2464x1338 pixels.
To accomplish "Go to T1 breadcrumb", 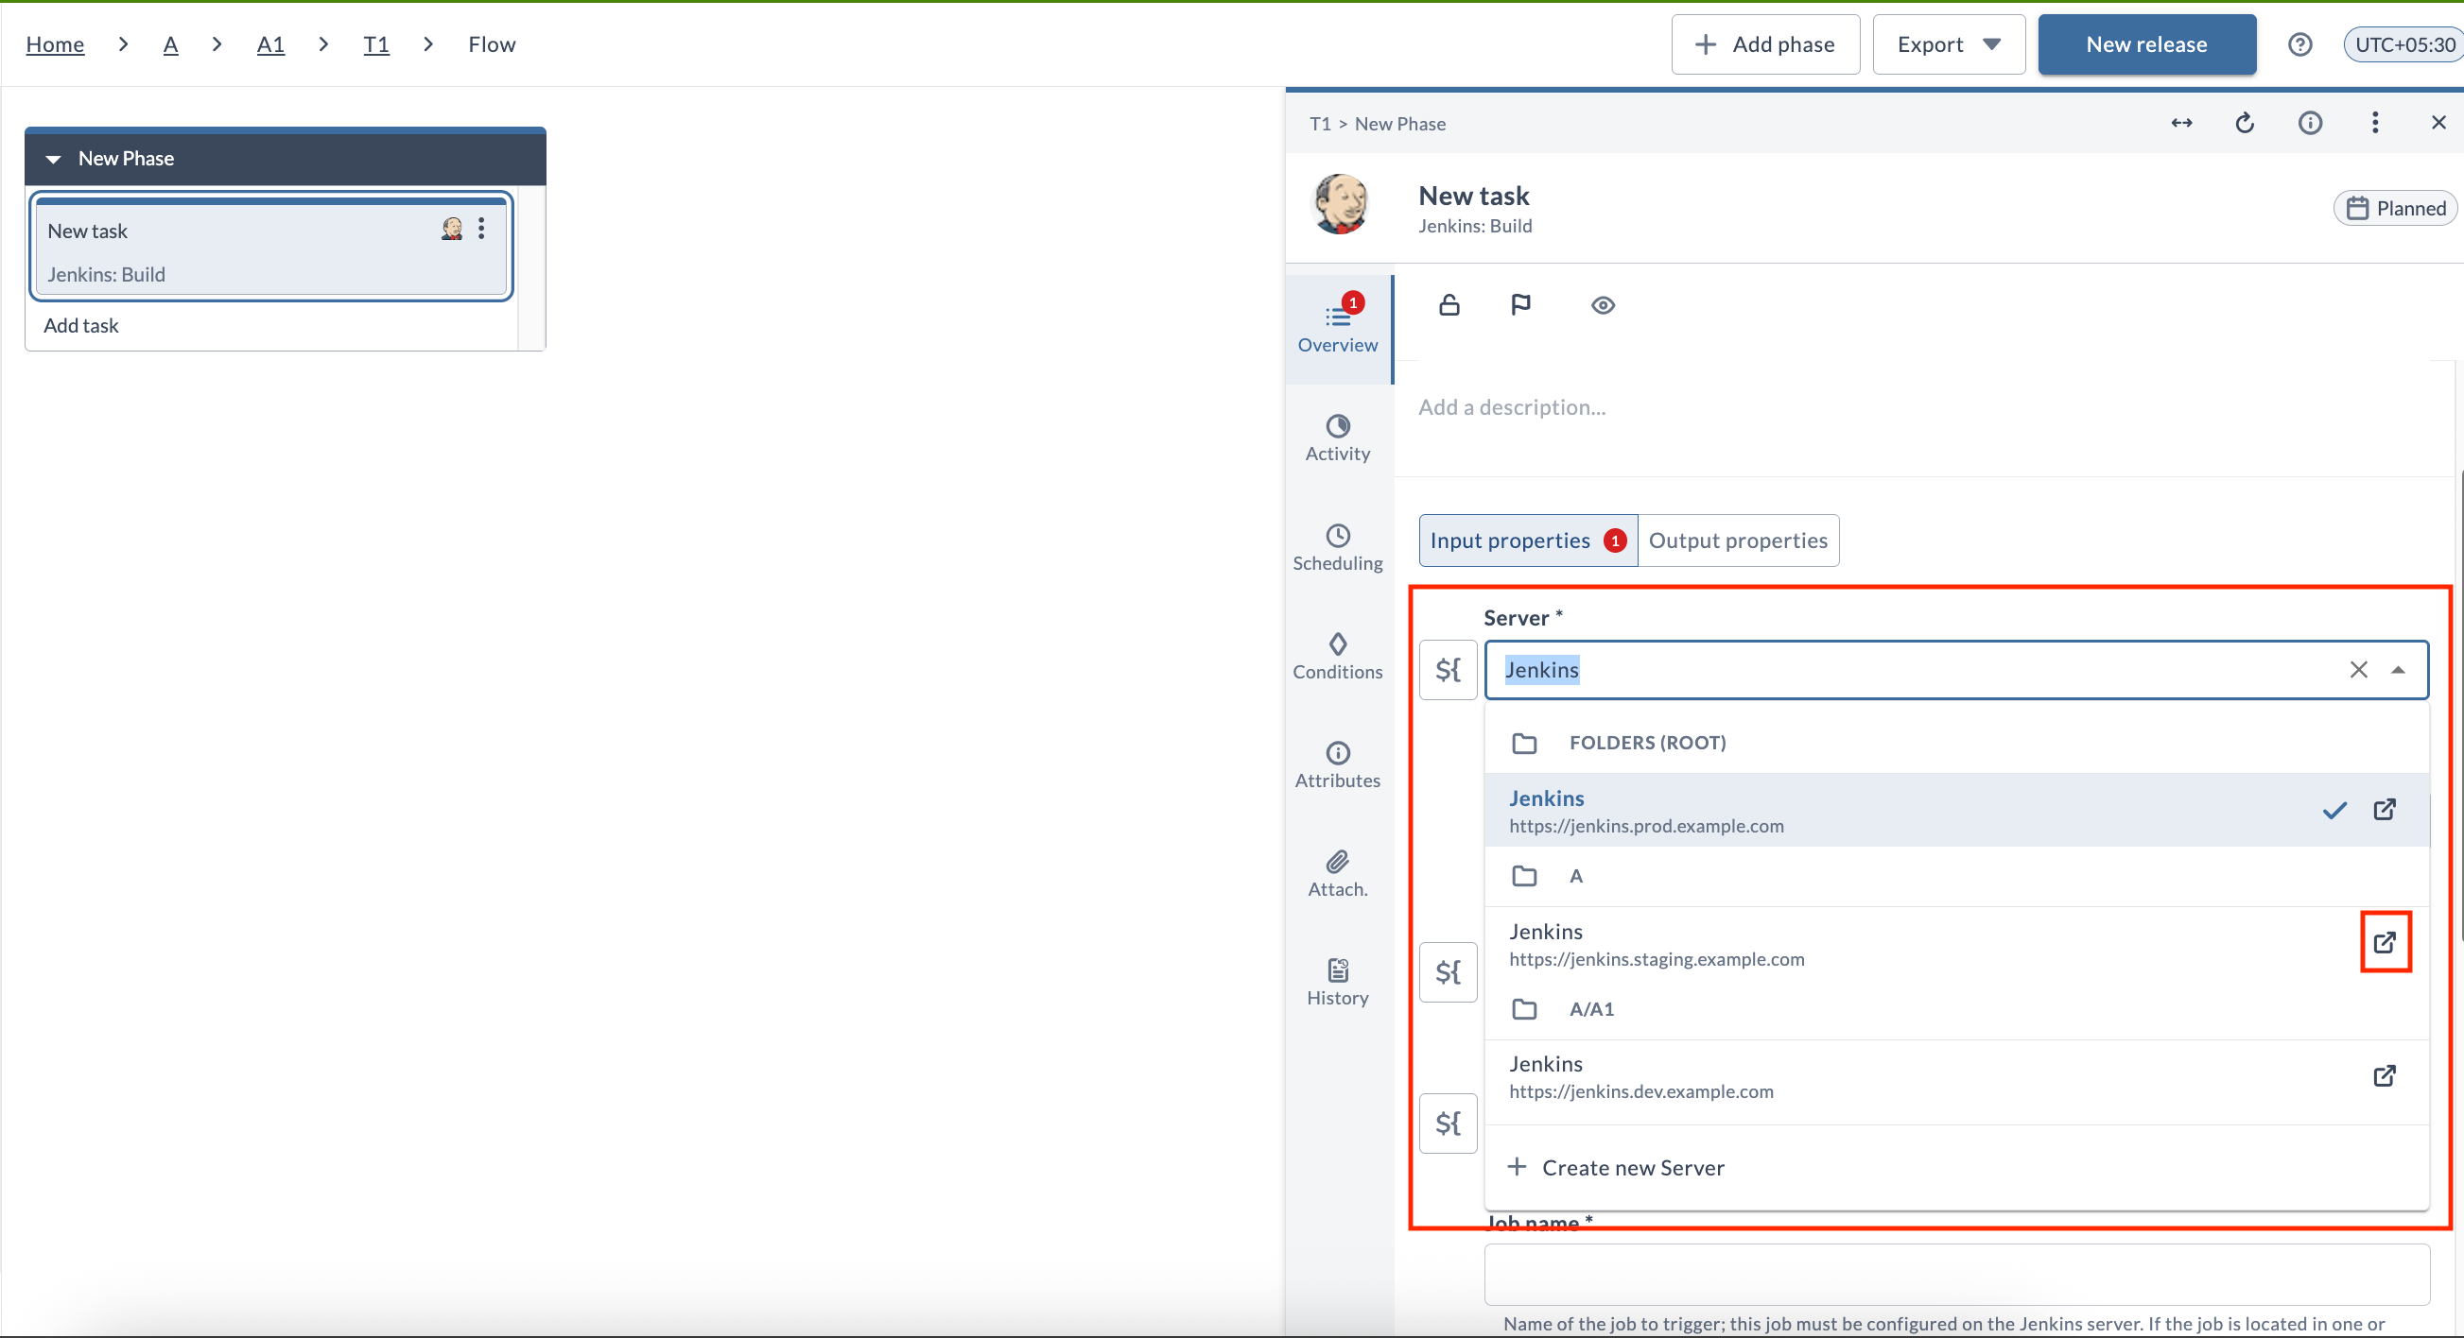I will (x=376, y=44).
